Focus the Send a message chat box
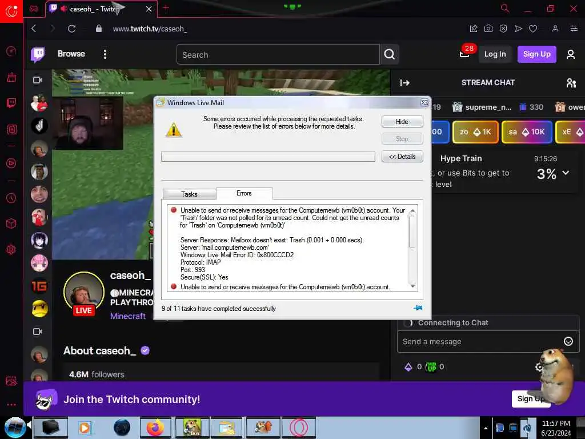Image resolution: width=585 pixels, height=439 pixels. pyautogui.click(x=488, y=342)
